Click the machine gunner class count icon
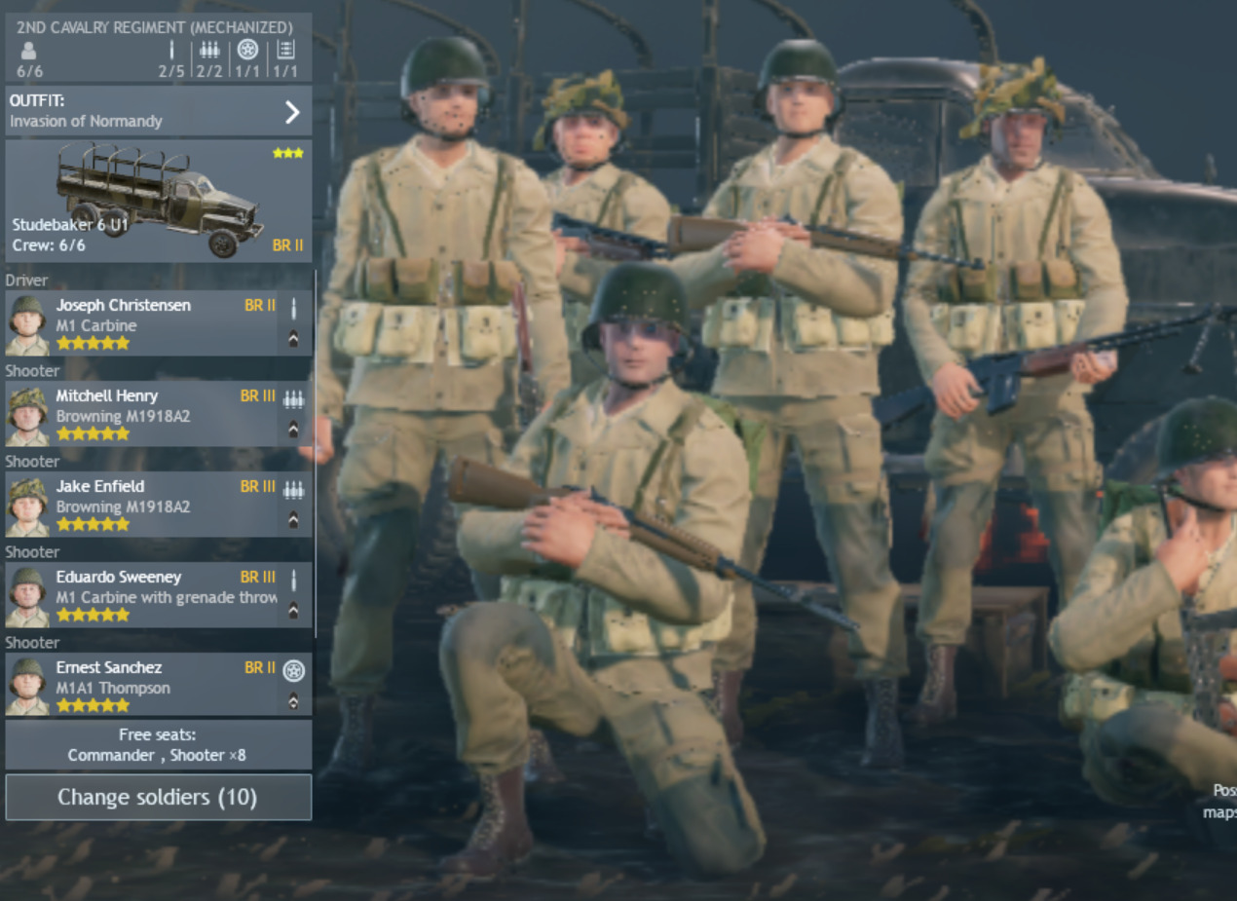1237x901 pixels. click(x=209, y=50)
